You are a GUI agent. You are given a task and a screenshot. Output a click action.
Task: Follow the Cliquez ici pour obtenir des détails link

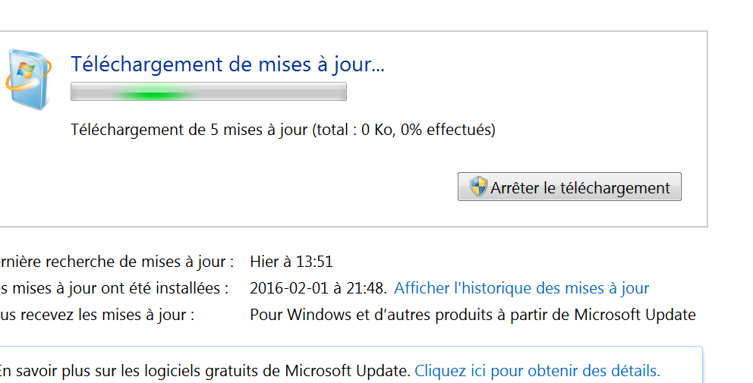[537, 371]
